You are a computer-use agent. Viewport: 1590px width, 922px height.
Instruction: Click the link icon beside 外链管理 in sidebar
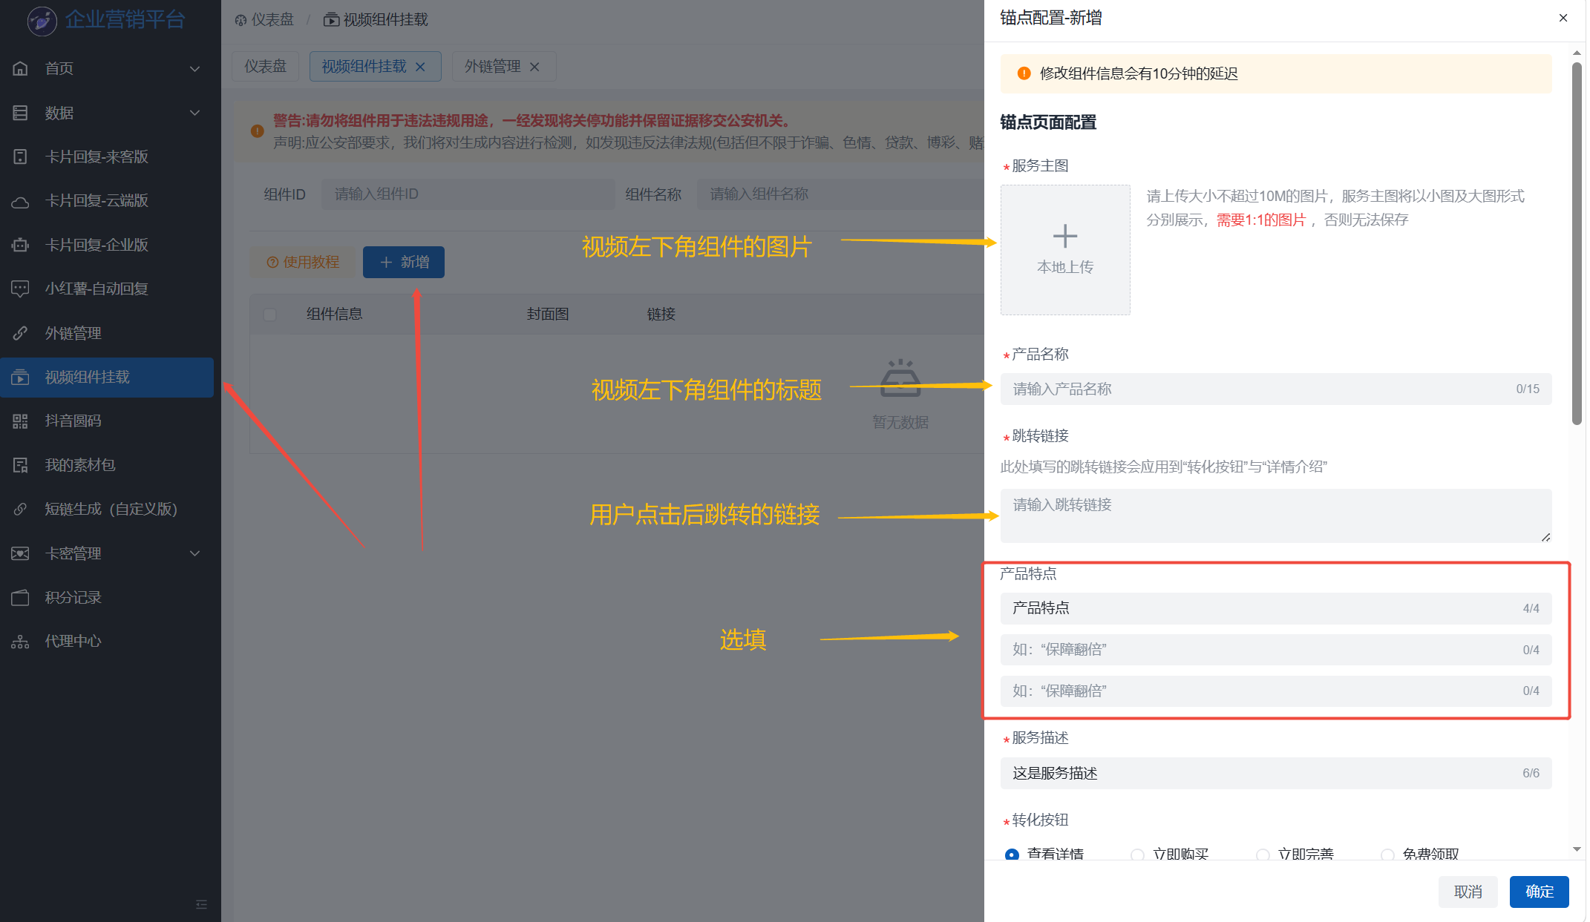click(20, 333)
